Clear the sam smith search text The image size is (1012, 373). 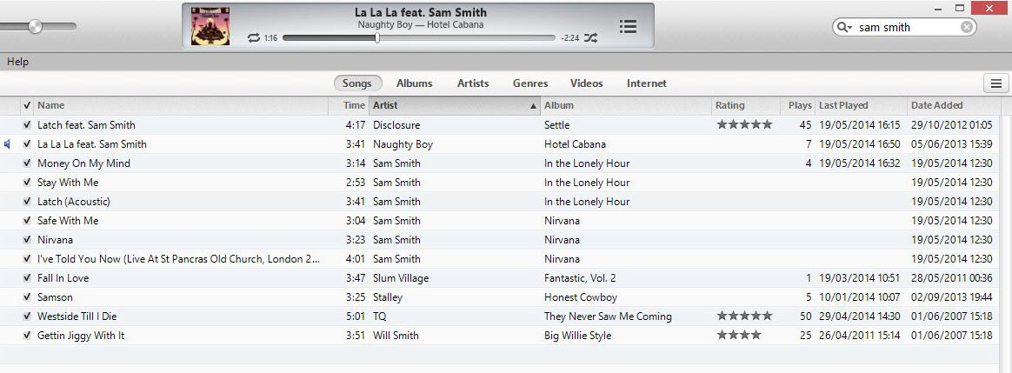coord(966,27)
